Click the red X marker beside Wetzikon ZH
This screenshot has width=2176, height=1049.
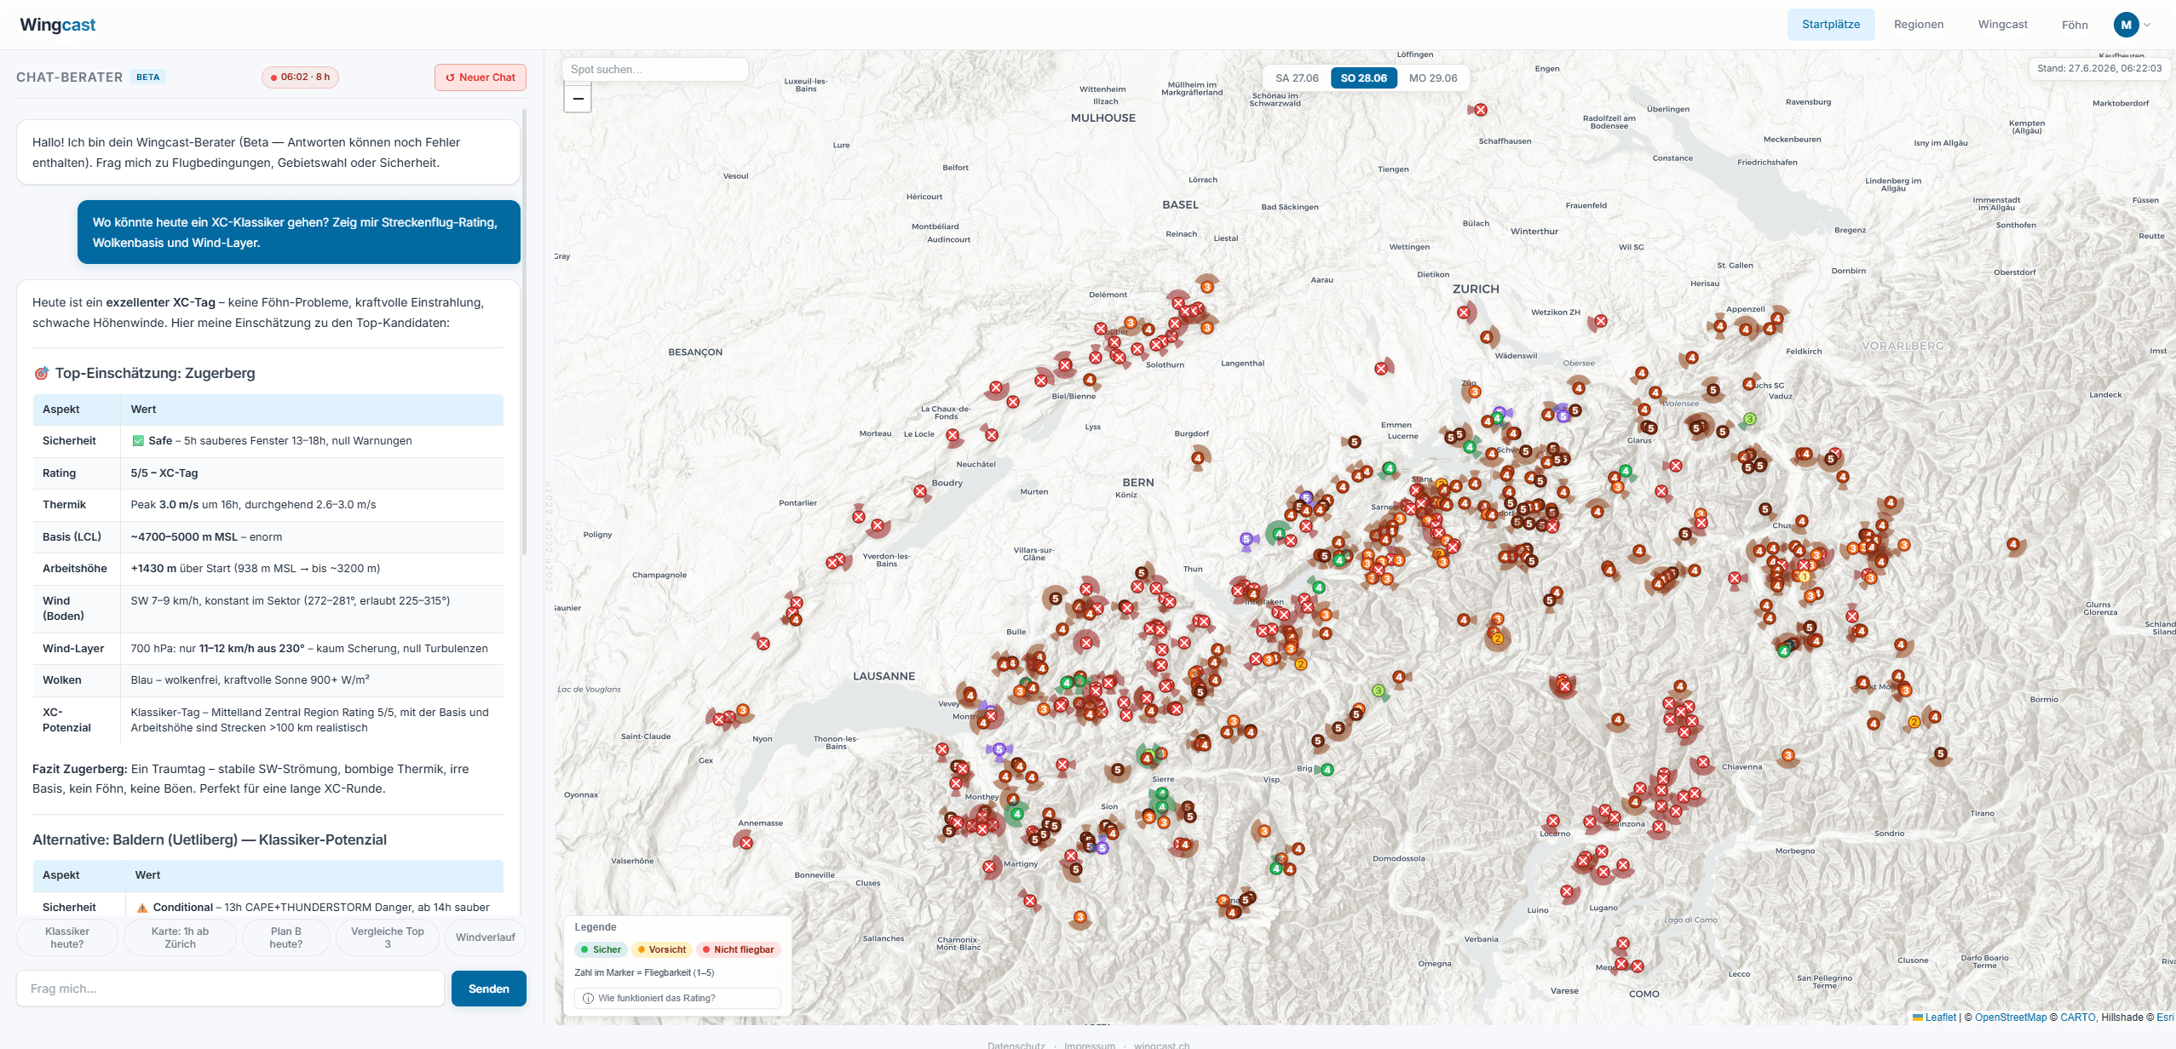tap(1601, 321)
